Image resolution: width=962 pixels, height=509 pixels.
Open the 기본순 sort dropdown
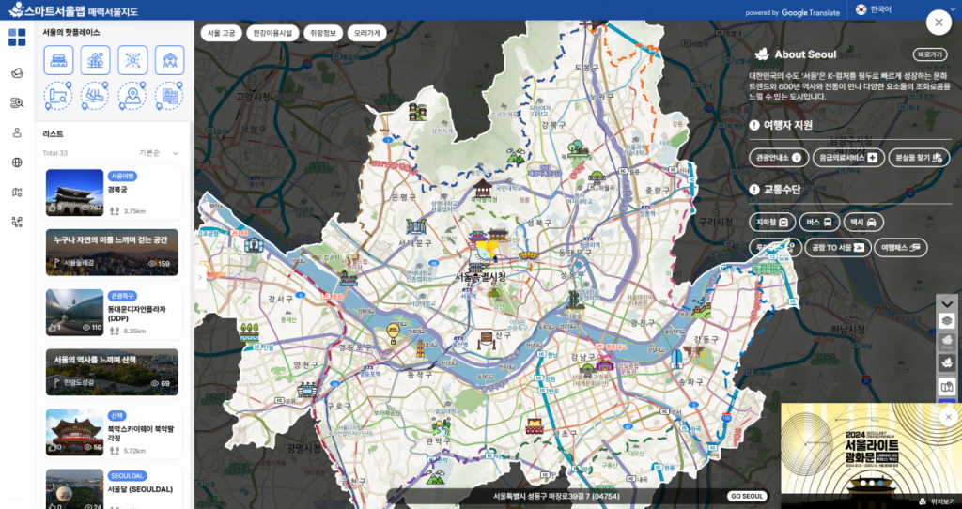[x=158, y=153]
